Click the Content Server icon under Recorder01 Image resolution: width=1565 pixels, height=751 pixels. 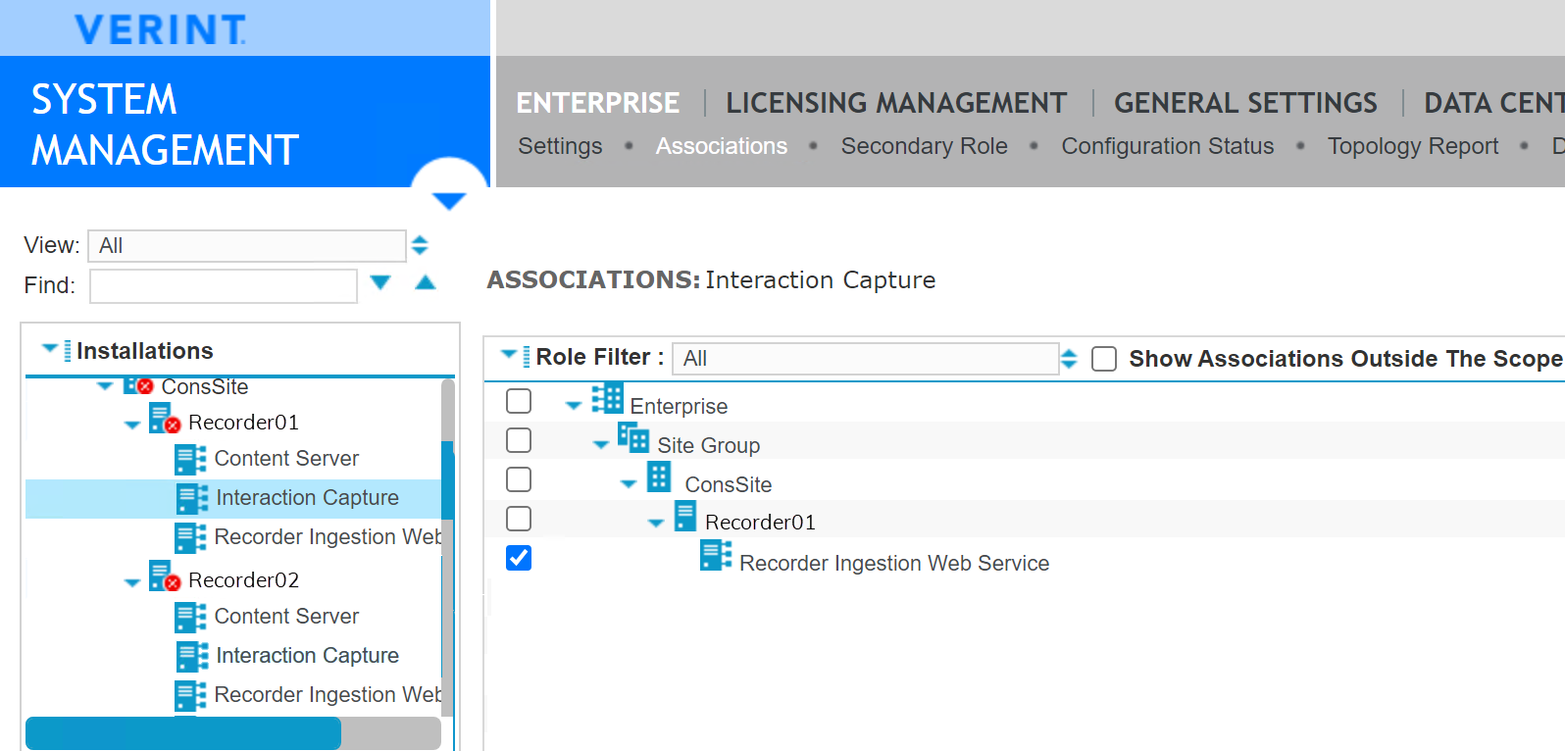[x=190, y=459]
